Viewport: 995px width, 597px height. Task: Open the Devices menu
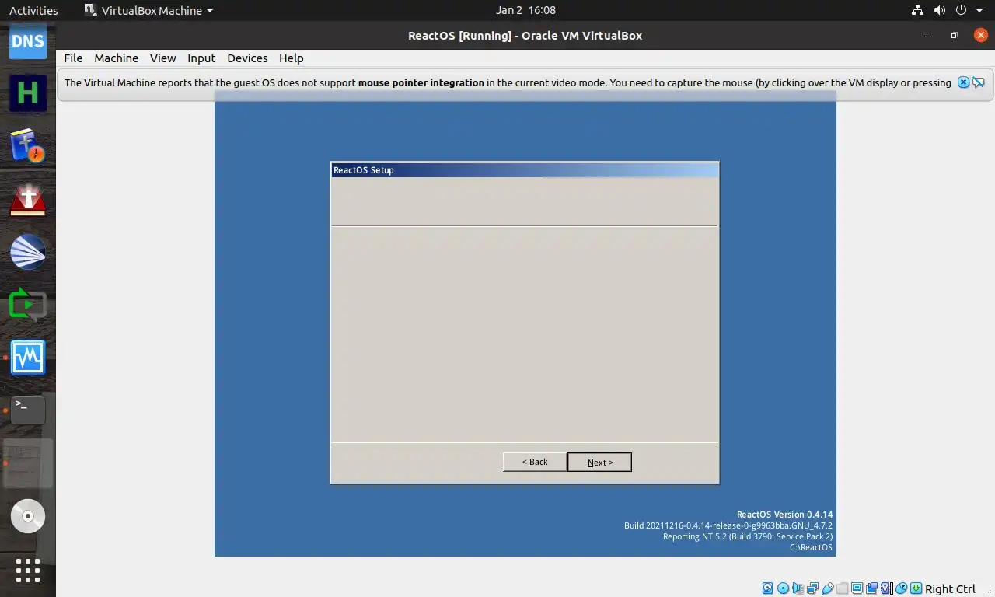tap(247, 58)
